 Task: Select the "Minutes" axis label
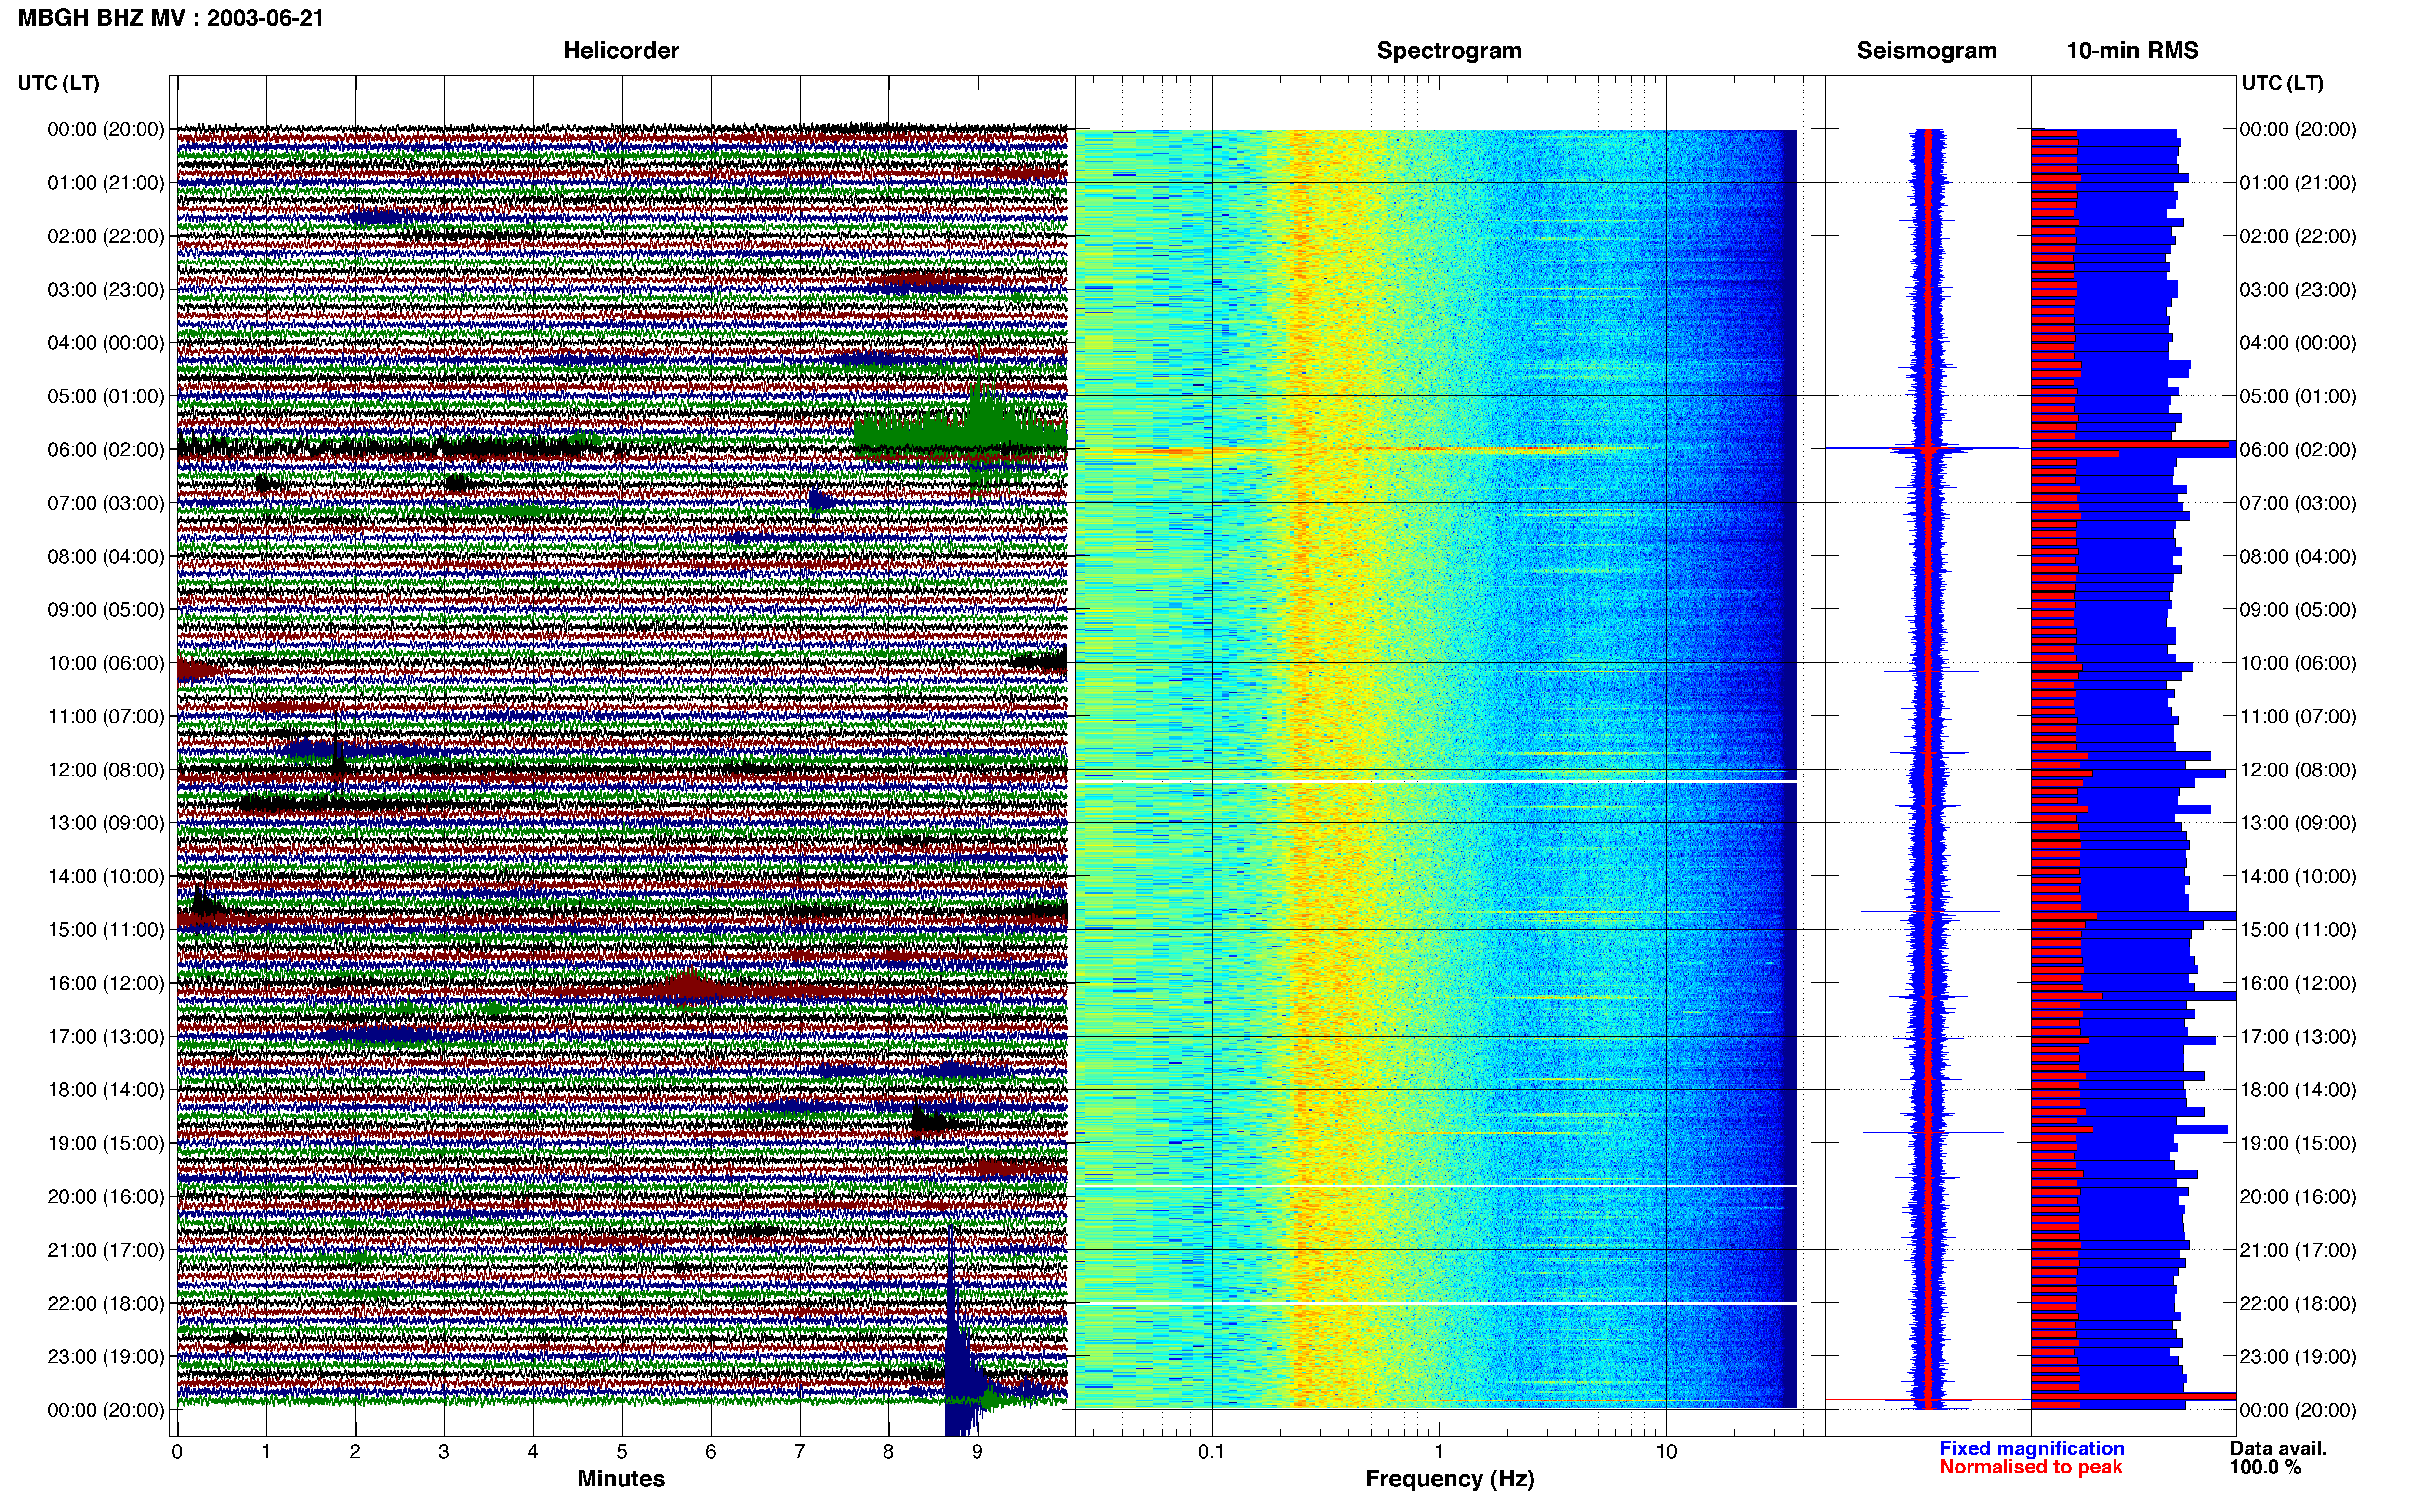point(621,1478)
